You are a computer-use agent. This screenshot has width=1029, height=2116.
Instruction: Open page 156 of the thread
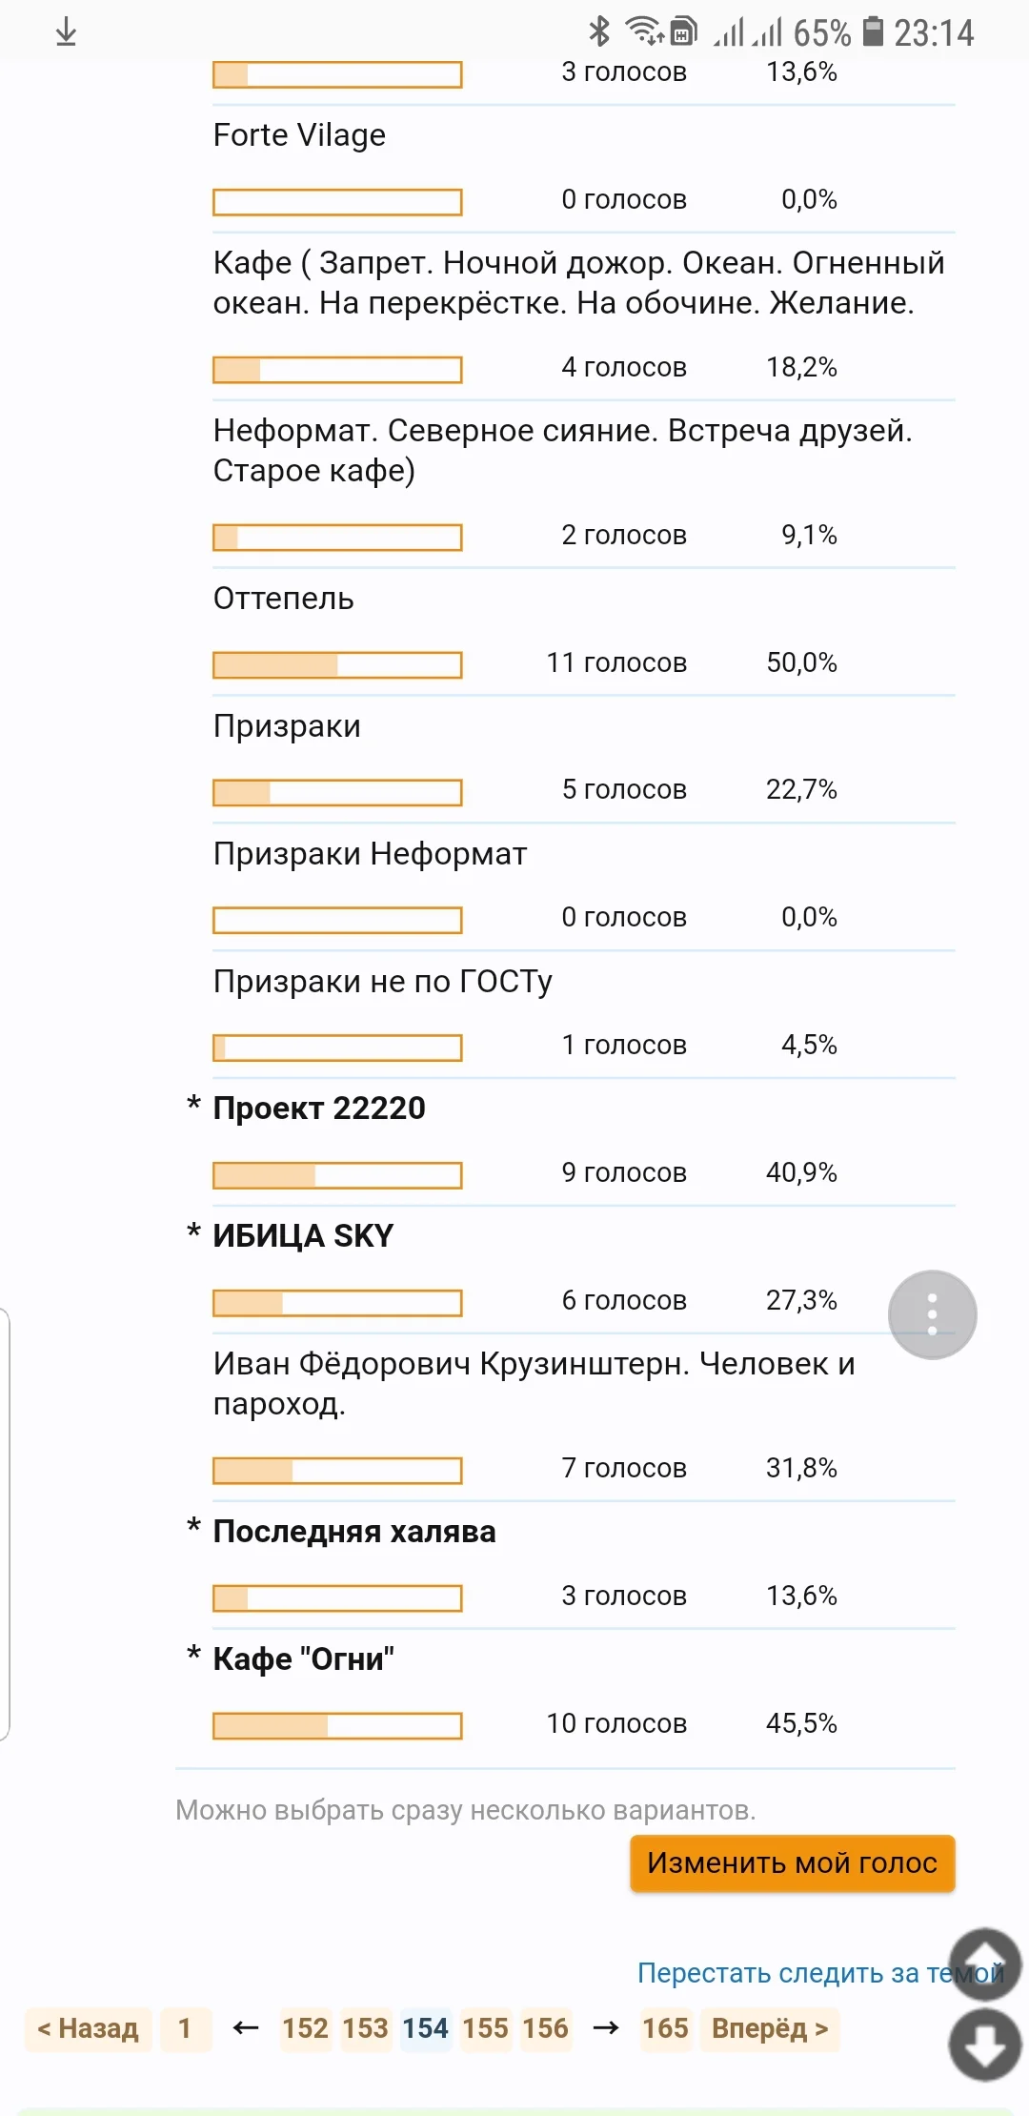(x=545, y=2028)
